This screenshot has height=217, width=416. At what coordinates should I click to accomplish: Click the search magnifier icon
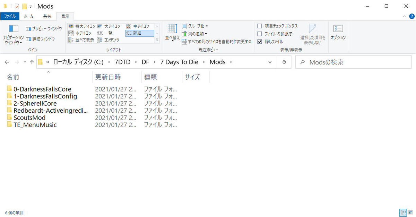302,62
